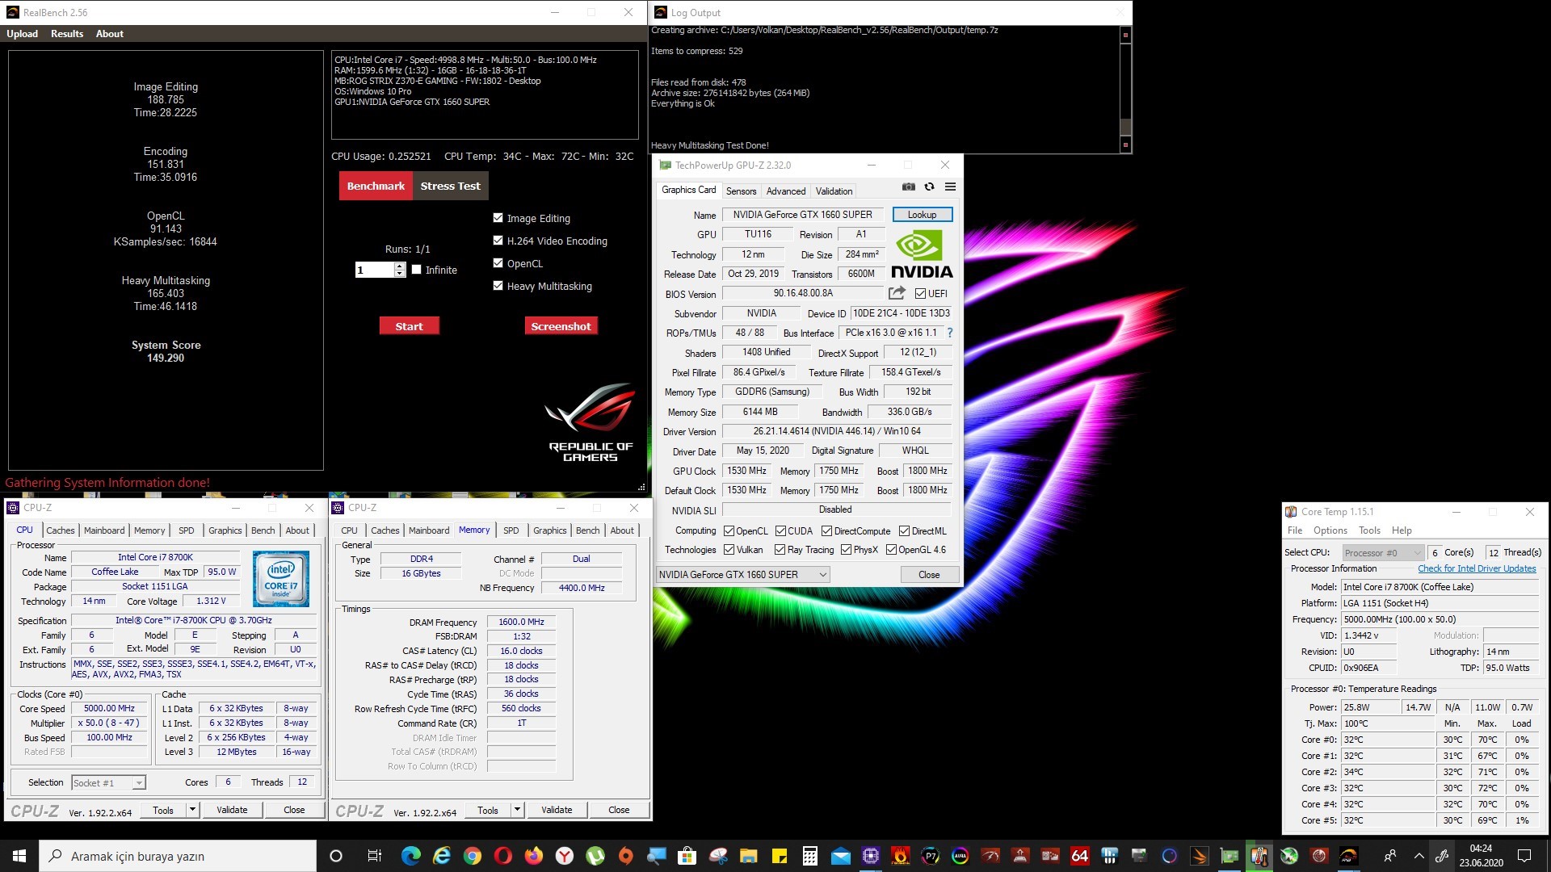
Task: Open the Socket #1 selection dropdown
Action: [x=108, y=782]
